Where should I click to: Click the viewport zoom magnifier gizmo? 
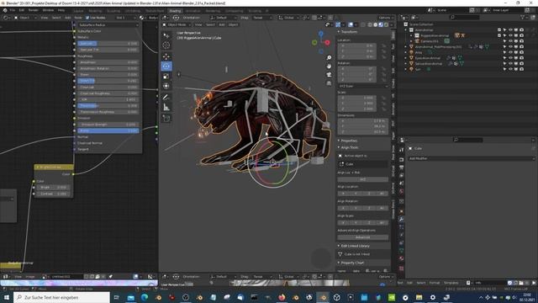[329, 58]
